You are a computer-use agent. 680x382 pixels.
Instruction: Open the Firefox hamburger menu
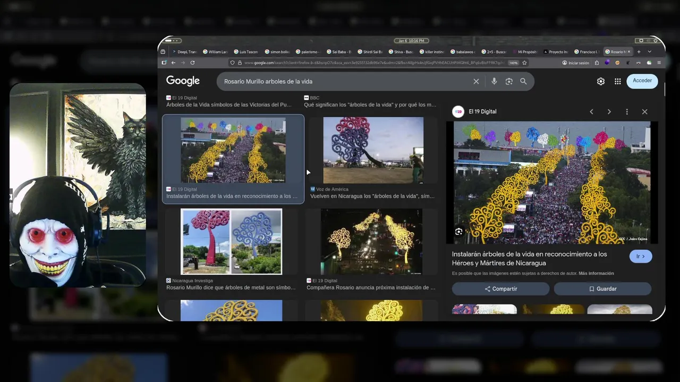coord(659,63)
